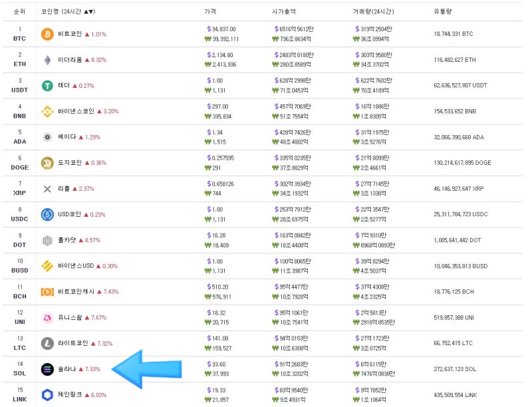
Task: Open the 폴카닷 coin link
Action: (x=67, y=240)
